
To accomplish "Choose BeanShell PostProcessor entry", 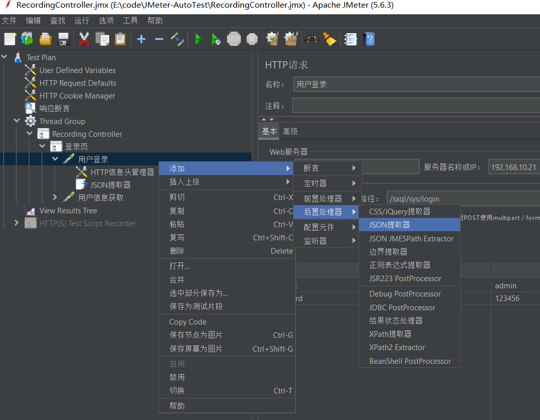I will 410,361.
